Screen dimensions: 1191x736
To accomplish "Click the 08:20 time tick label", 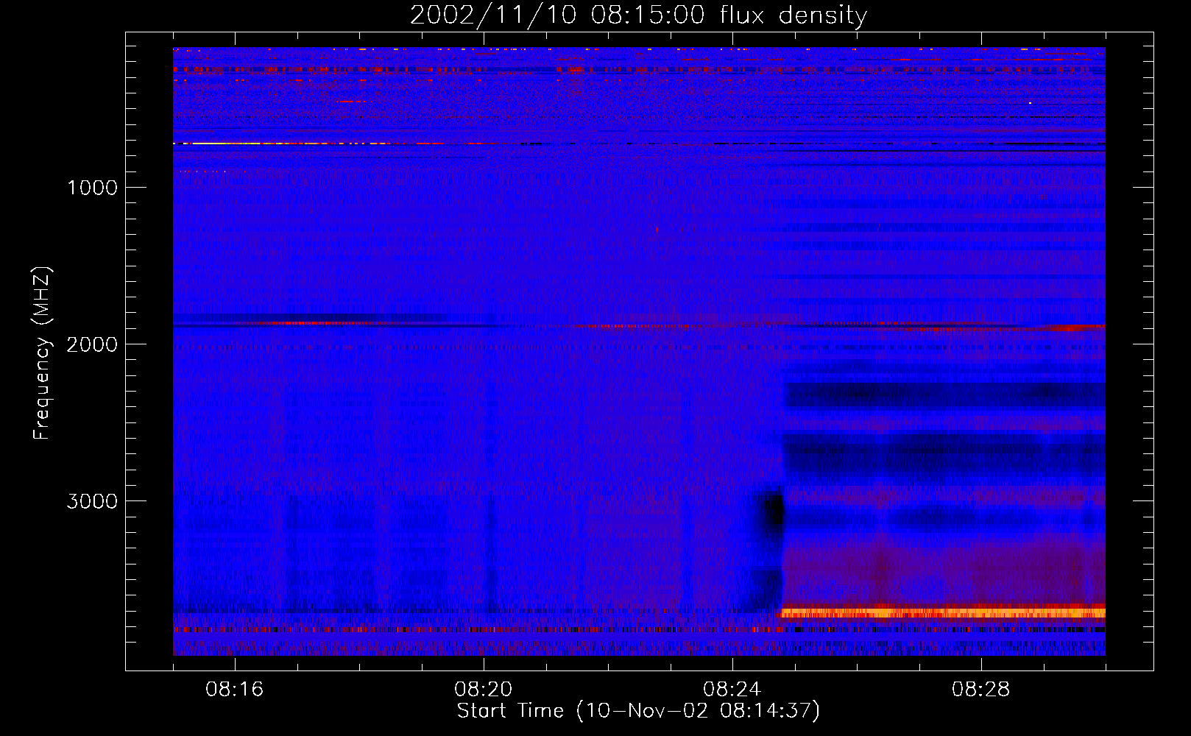I will point(484,690).
